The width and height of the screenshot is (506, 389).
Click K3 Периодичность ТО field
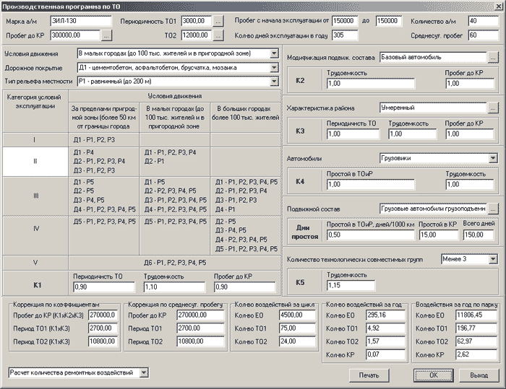(x=353, y=134)
